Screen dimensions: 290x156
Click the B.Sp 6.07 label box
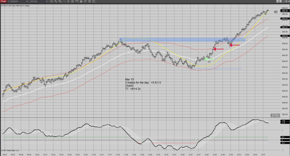click(x=275, y=115)
